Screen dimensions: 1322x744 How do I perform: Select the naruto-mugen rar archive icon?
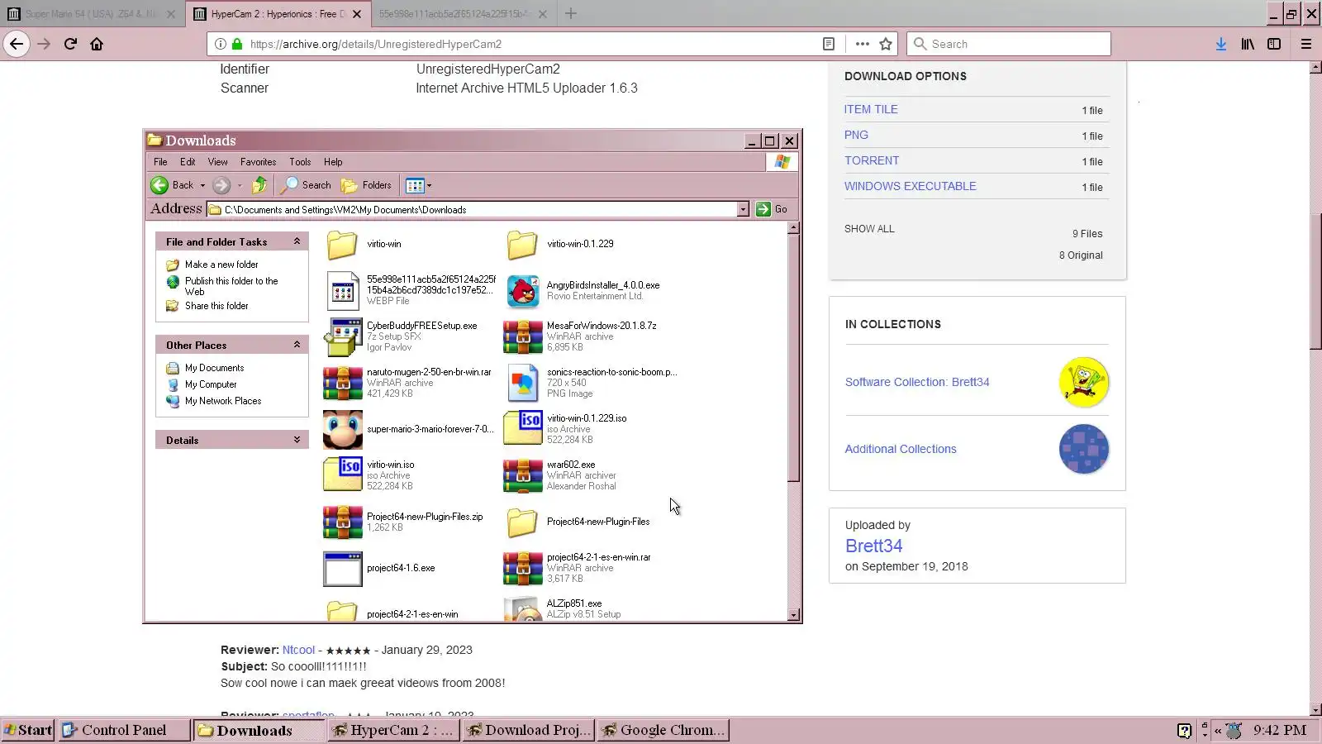(342, 383)
